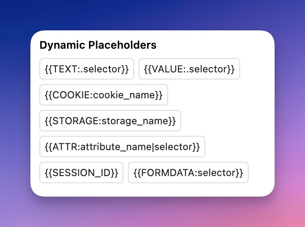Pick the FORMDATA selector tag
This screenshot has height=227, width=305.
tap(188, 172)
